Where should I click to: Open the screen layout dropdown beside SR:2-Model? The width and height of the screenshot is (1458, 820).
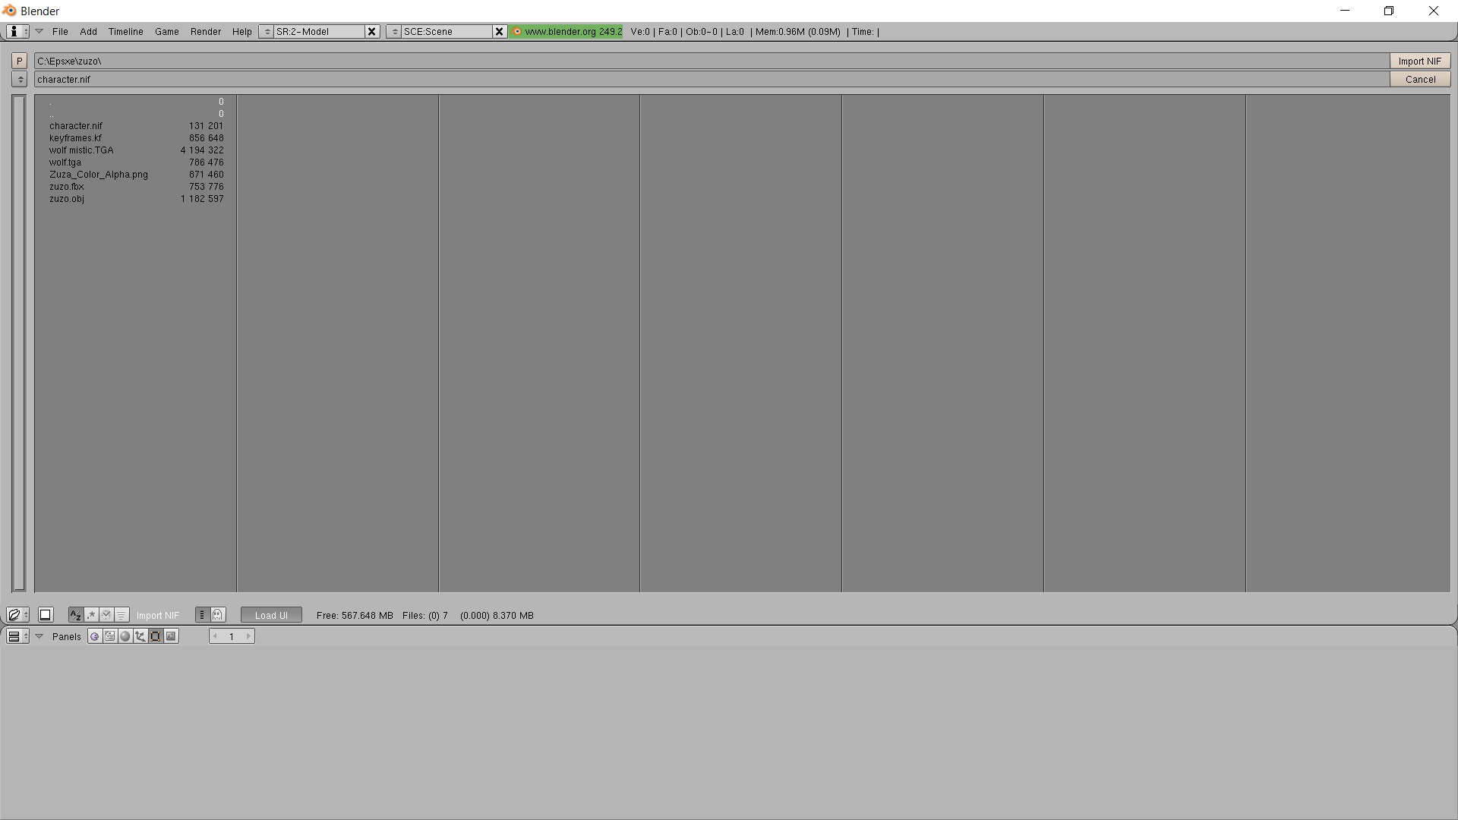click(267, 31)
